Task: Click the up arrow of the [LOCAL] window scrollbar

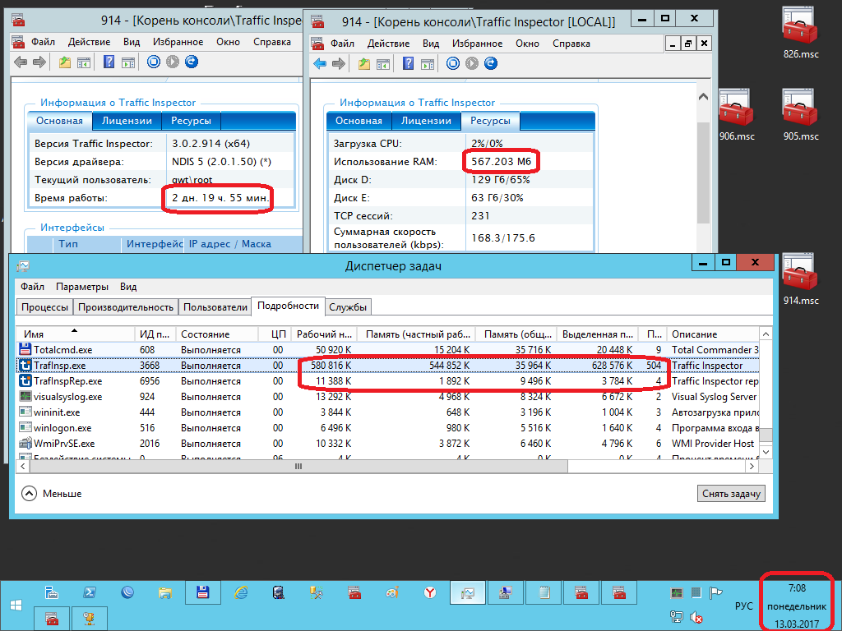Action: 703,97
